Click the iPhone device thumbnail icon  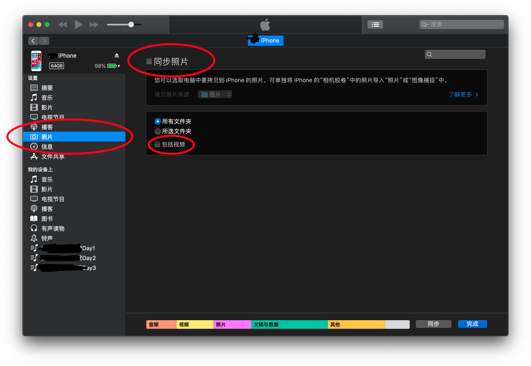[36, 61]
